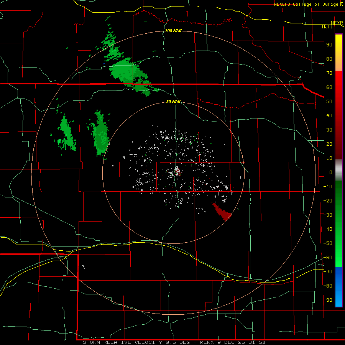Click the NEXR label above color scale

tap(337, 23)
